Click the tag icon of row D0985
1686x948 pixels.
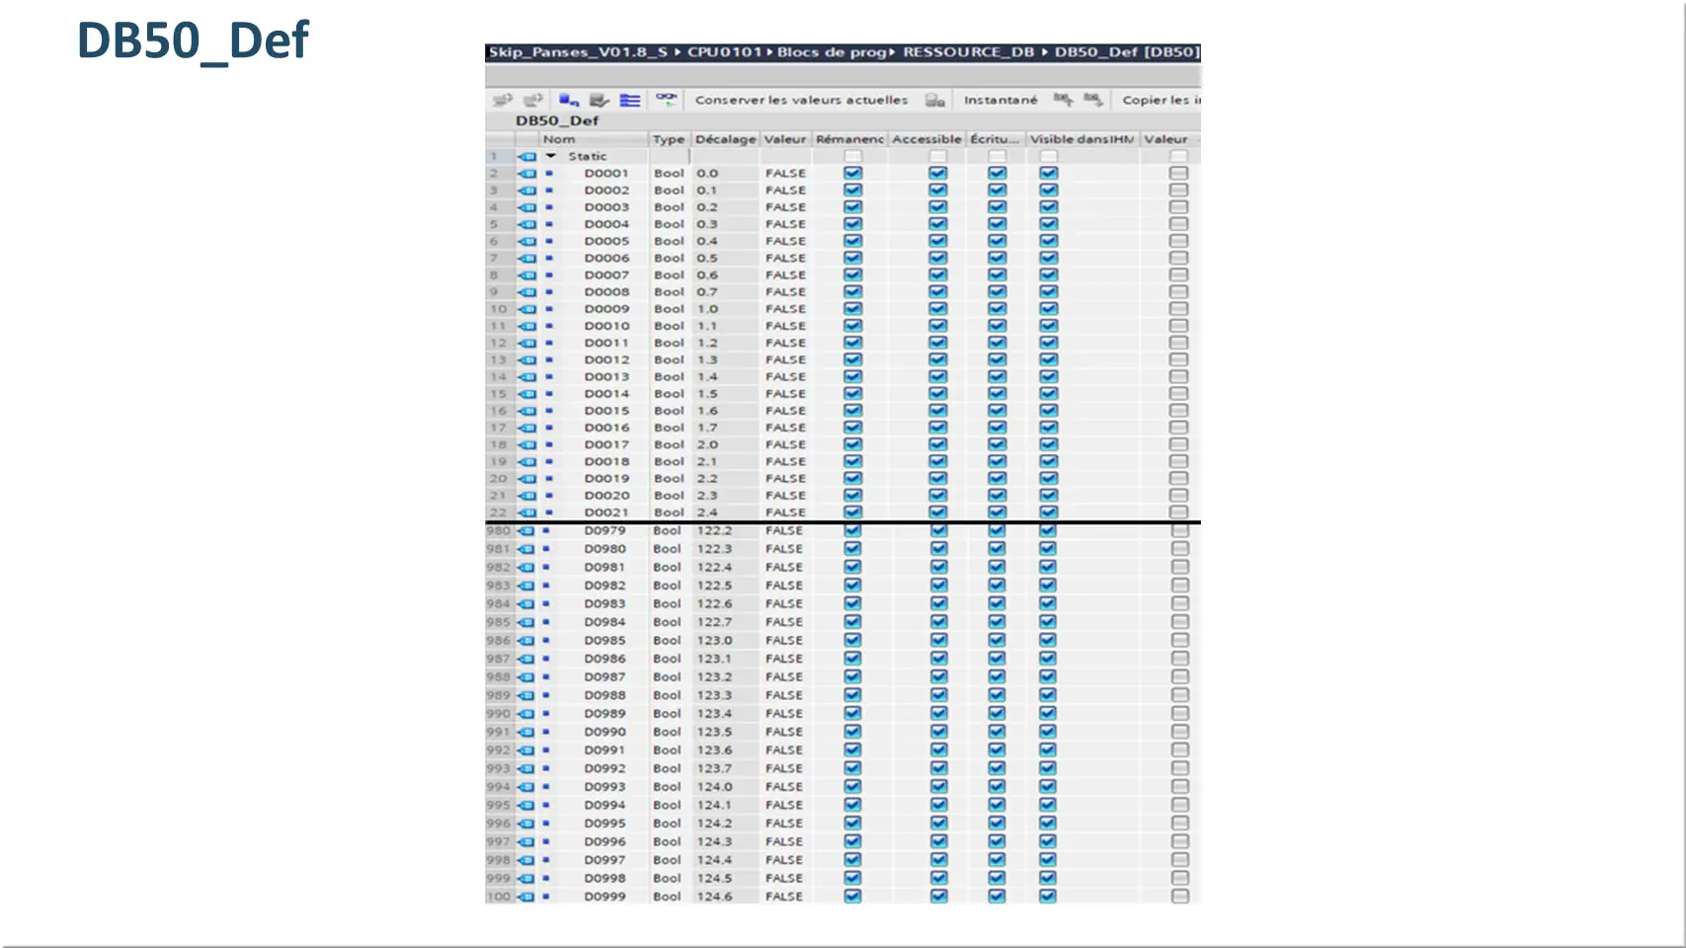click(x=525, y=641)
